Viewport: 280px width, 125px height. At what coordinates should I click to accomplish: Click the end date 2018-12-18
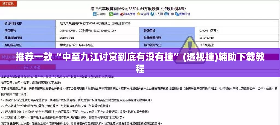206,38
